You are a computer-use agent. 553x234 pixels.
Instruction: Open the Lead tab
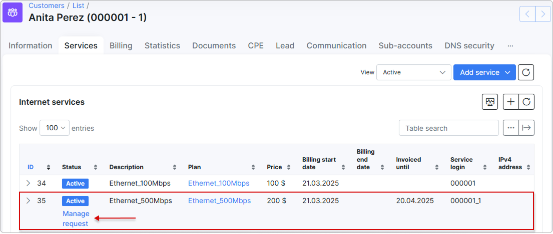(285, 46)
